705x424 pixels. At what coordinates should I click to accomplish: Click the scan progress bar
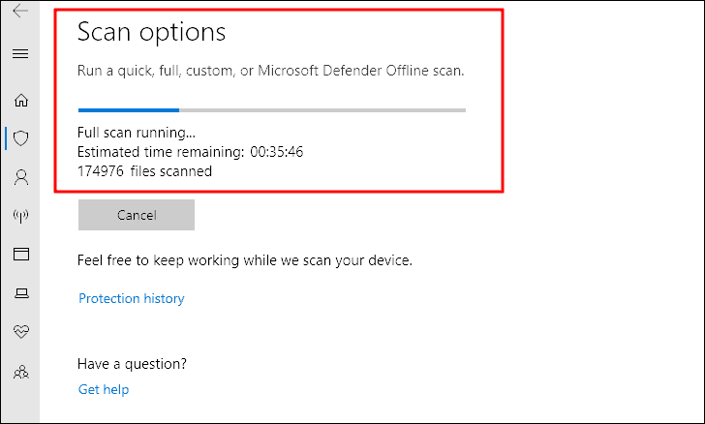pos(271,110)
